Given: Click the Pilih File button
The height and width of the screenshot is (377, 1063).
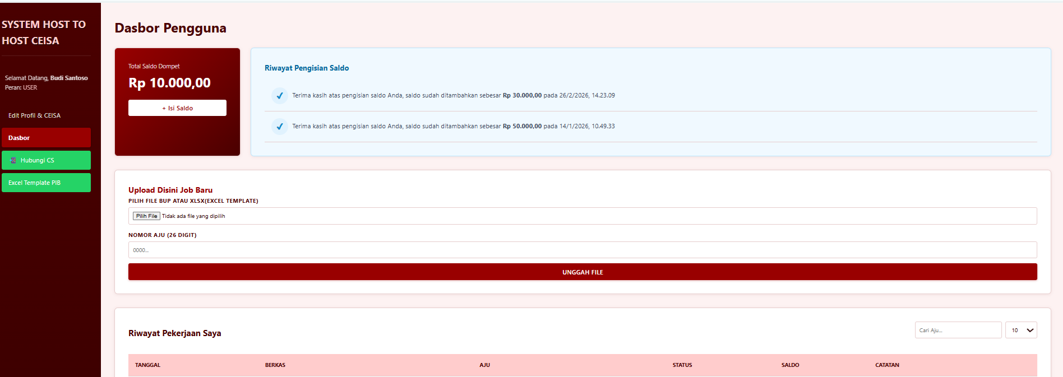Looking at the screenshot, I should tap(146, 216).
